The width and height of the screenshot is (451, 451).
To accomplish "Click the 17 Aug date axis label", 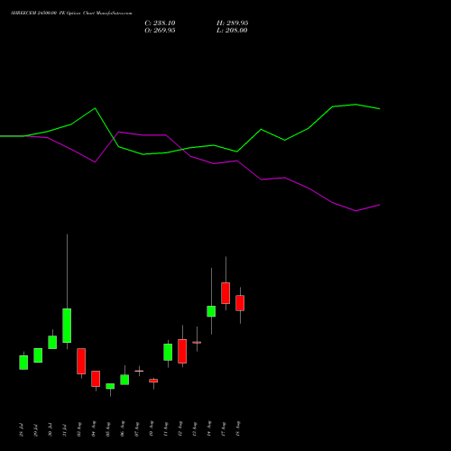I will [224, 428].
